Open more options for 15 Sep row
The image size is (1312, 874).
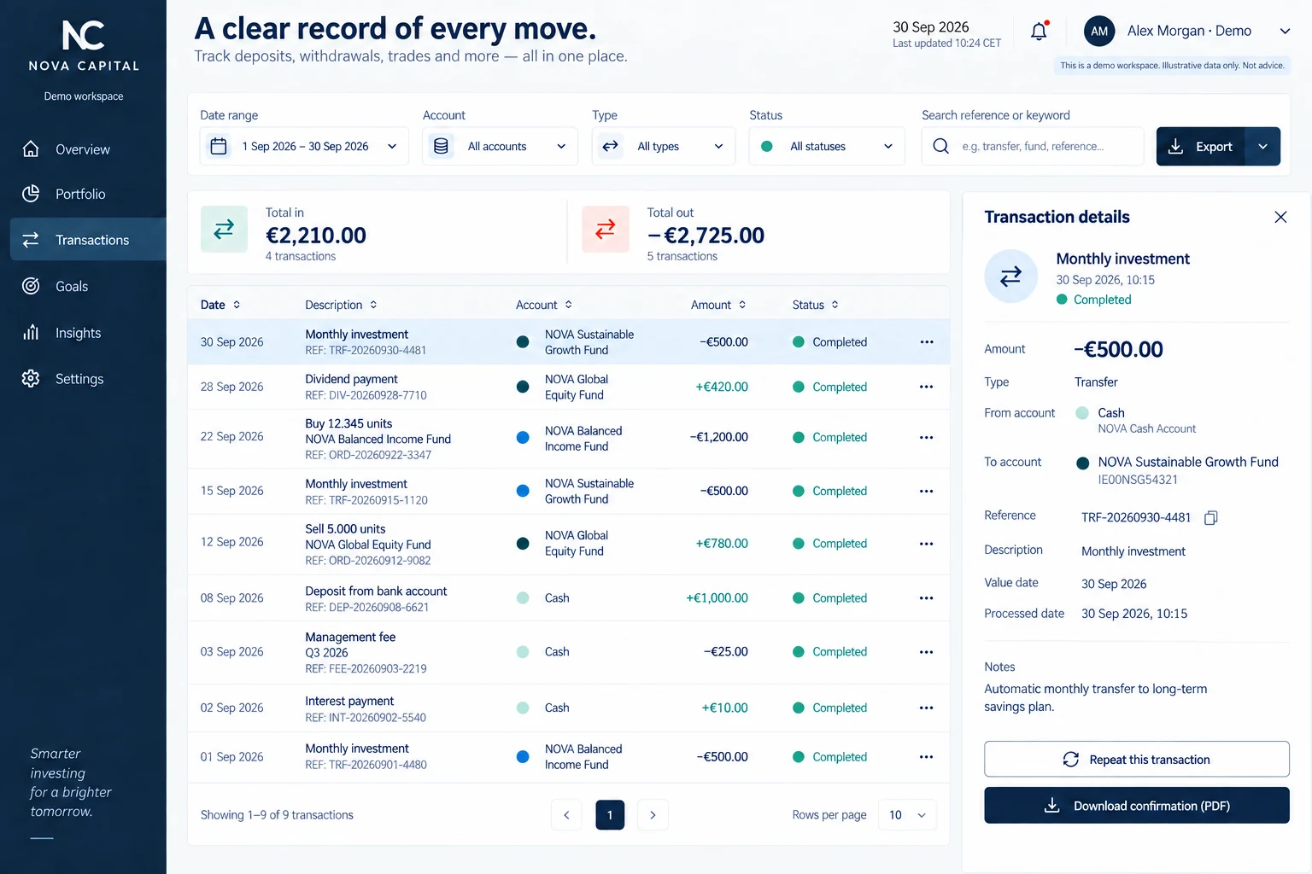tap(927, 491)
